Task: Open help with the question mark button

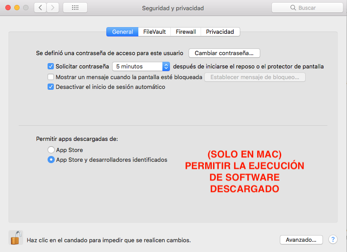Action: (x=333, y=240)
